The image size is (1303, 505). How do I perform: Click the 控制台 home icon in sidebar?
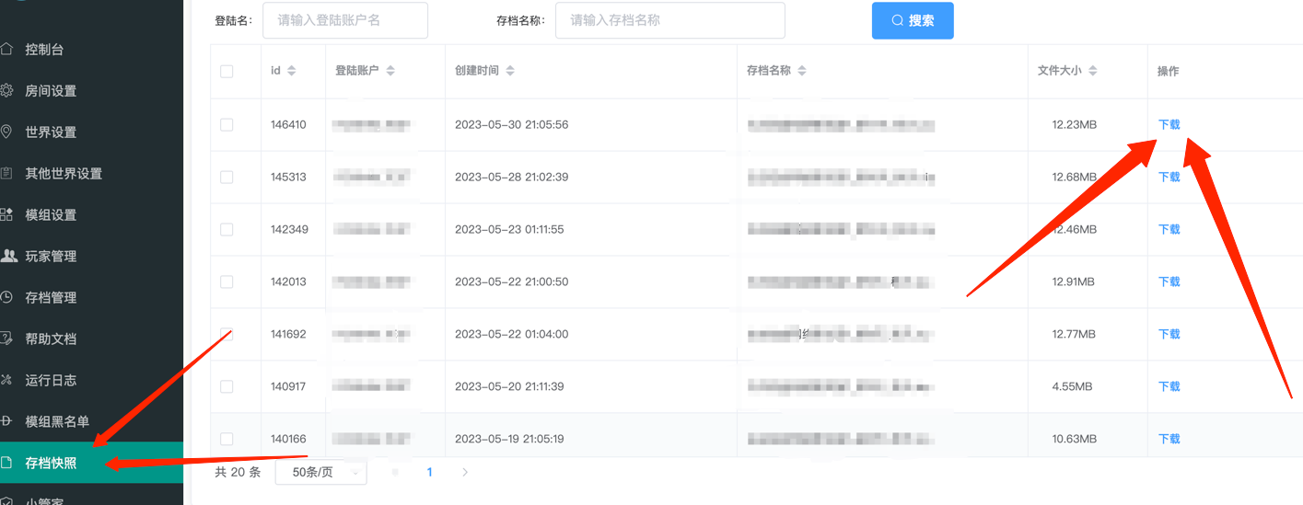6,50
